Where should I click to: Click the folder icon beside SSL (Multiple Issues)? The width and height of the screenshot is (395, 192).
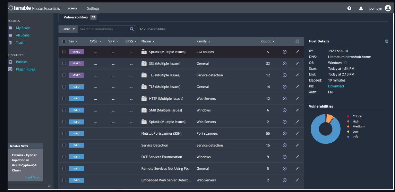coord(144,64)
